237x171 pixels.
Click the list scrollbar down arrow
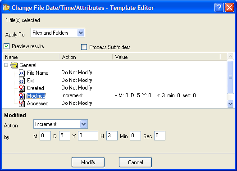coord(231,103)
